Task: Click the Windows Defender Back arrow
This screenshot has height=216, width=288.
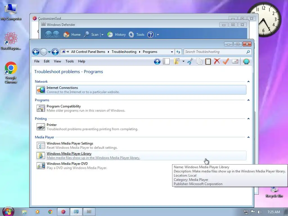Action: point(48,34)
